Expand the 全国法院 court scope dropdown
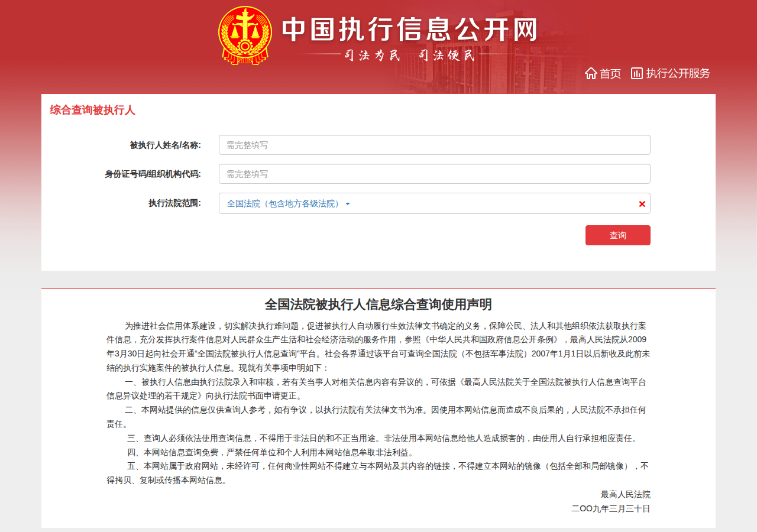 point(289,203)
